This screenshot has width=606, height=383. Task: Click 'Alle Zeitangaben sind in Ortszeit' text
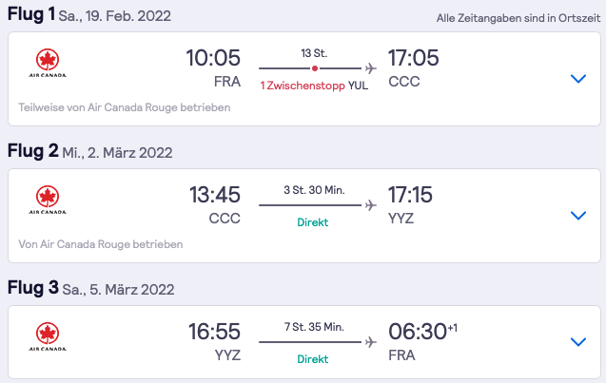(518, 18)
